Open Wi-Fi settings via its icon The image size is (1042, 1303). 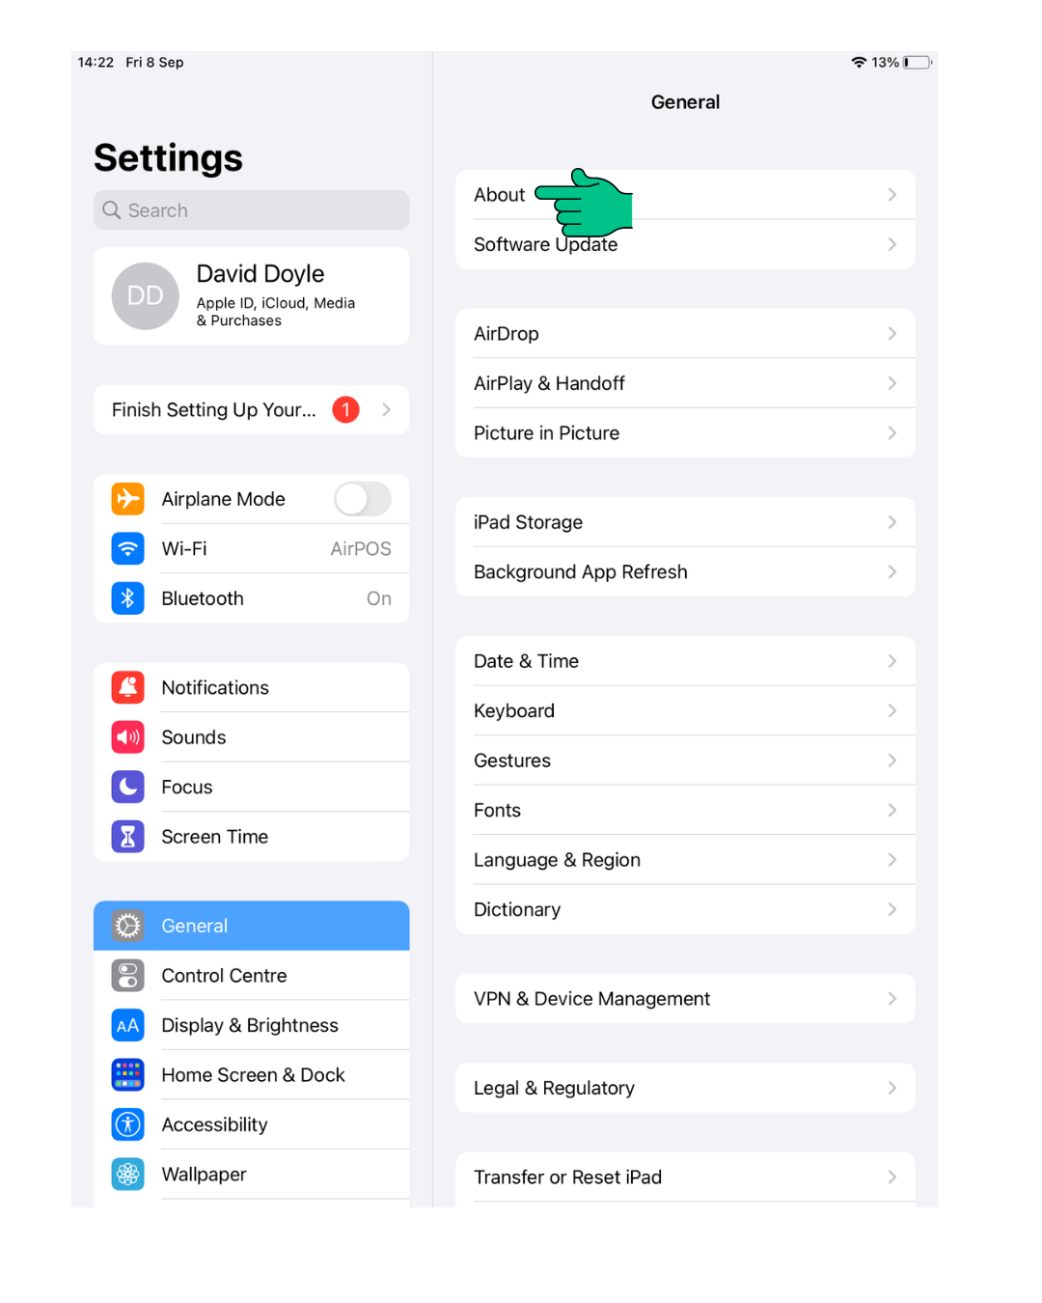(x=127, y=548)
